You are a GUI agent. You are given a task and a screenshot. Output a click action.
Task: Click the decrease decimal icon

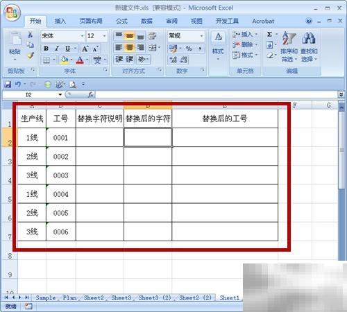pos(184,60)
